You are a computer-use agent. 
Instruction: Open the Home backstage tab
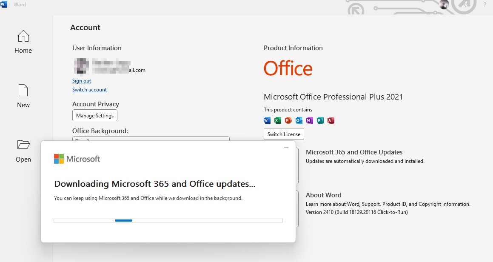click(x=23, y=42)
